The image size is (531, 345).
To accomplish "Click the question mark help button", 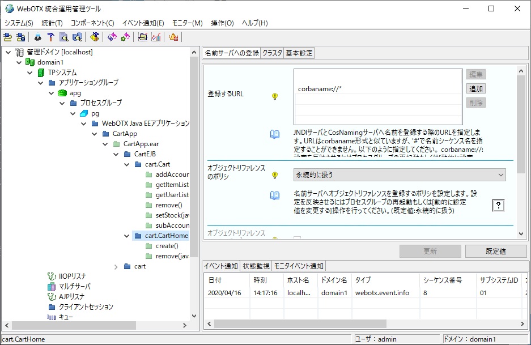I will tap(498, 206).
